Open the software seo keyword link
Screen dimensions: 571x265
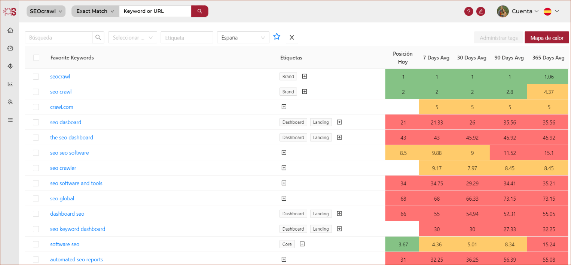pyautogui.click(x=65, y=244)
